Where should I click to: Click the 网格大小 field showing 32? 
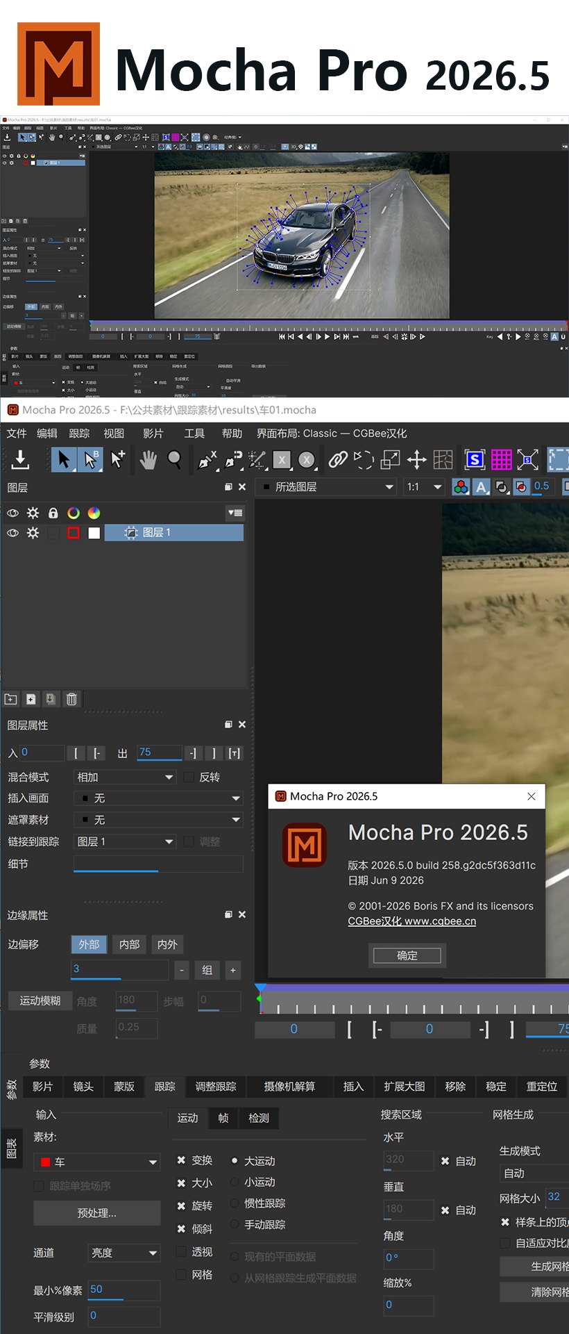click(x=557, y=1197)
